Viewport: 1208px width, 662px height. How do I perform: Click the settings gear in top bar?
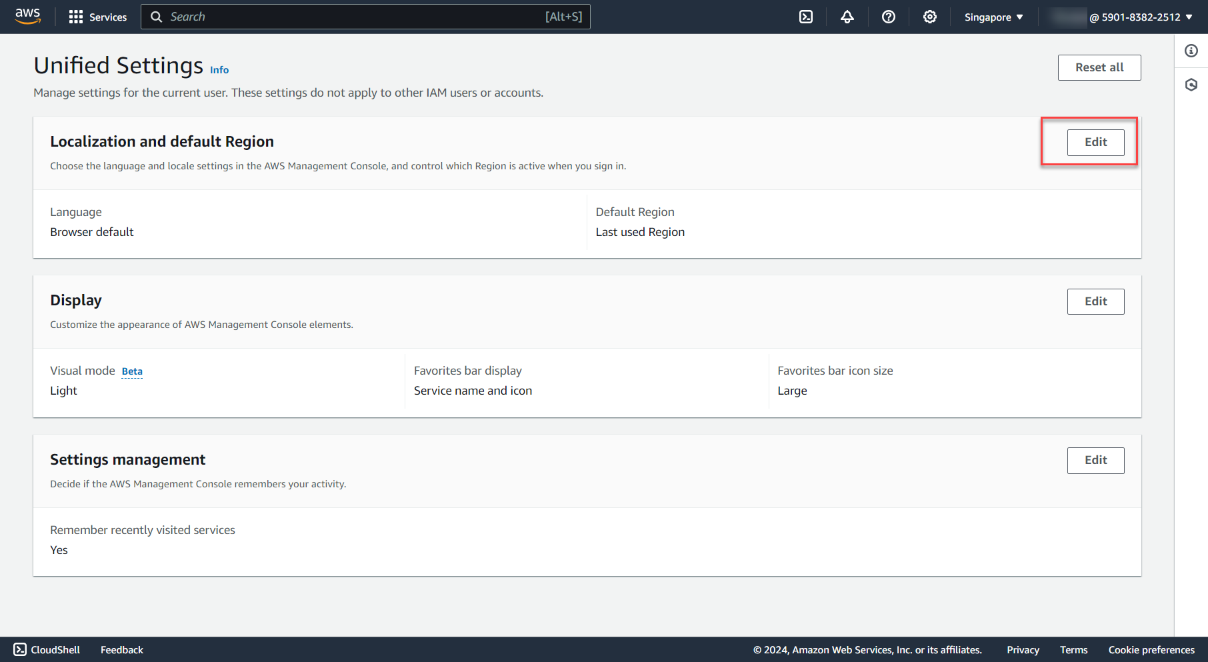[x=930, y=17]
